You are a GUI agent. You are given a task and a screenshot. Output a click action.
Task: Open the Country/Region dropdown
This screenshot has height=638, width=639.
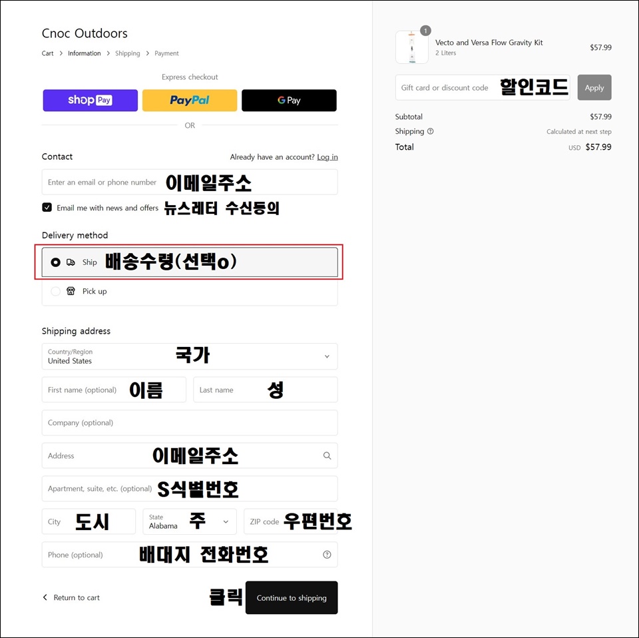click(190, 356)
